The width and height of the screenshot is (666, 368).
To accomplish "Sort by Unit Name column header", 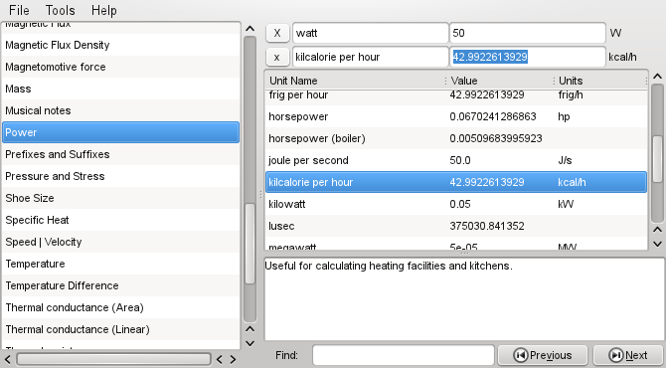I will (x=356, y=81).
